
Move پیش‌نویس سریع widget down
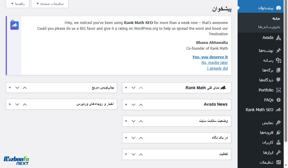click(x=17, y=88)
